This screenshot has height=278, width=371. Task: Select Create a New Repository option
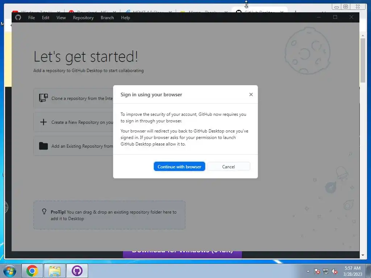pos(73,122)
